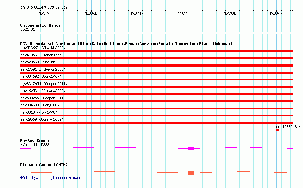Click the 50320k ruler tick label
Image resolution: width=303 pixels, height=188 pixels.
91,14
